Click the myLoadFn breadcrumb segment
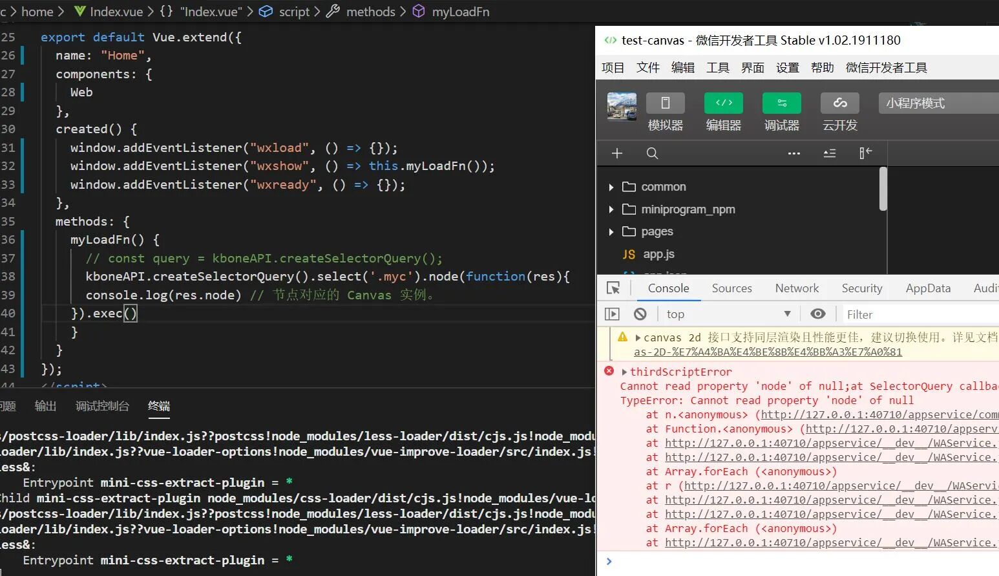Screen dimensions: 999x576 tap(451, 12)
